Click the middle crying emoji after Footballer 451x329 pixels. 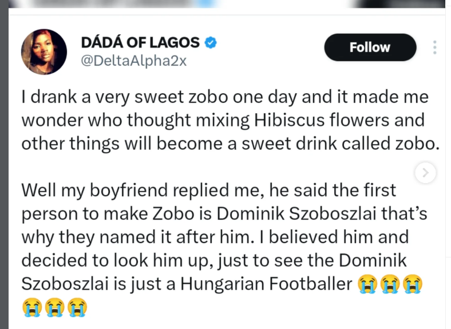click(390, 283)
